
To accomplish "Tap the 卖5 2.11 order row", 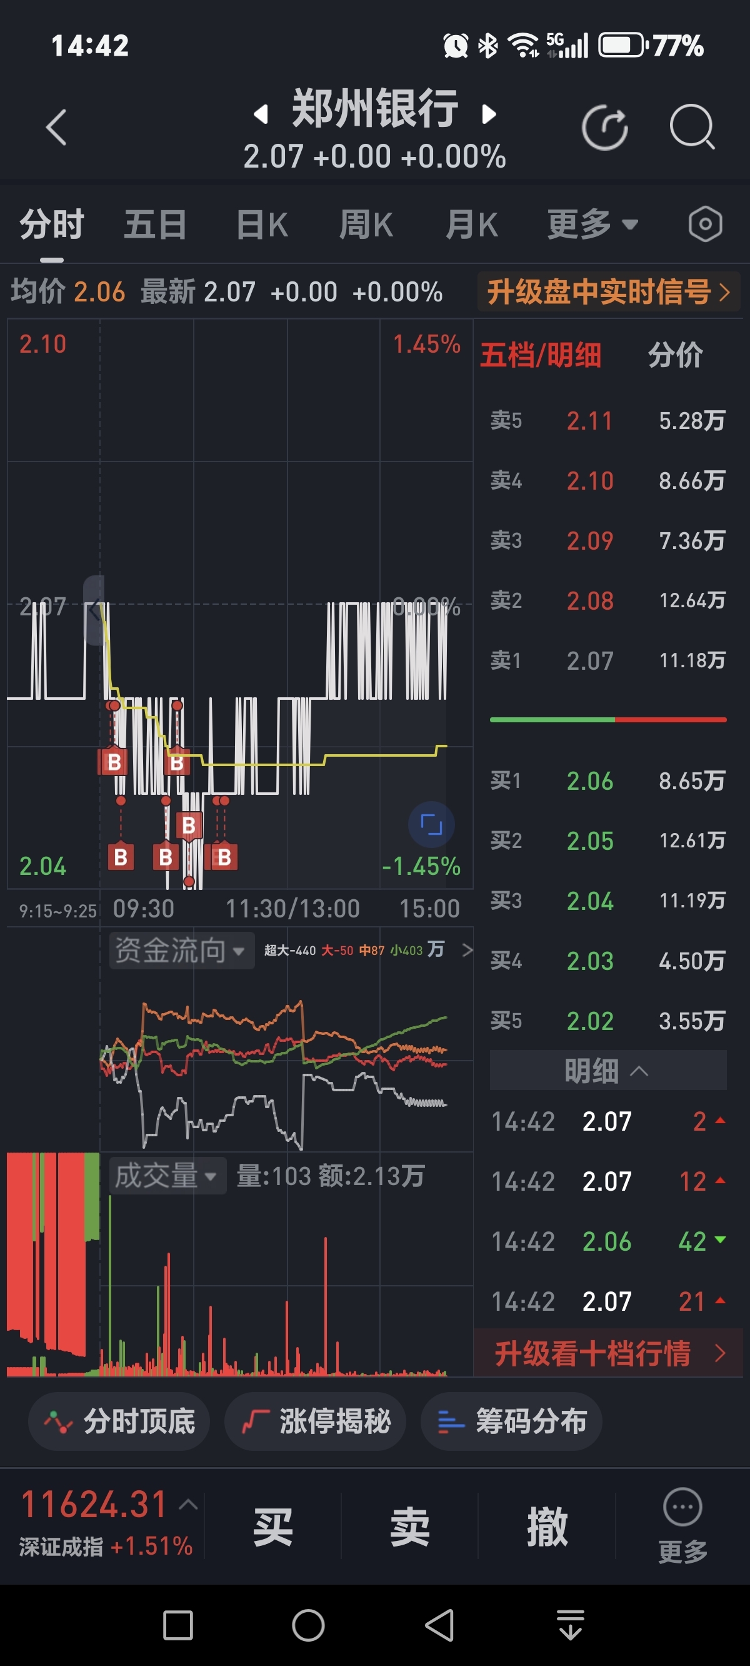I will click(x=607, y=421).
